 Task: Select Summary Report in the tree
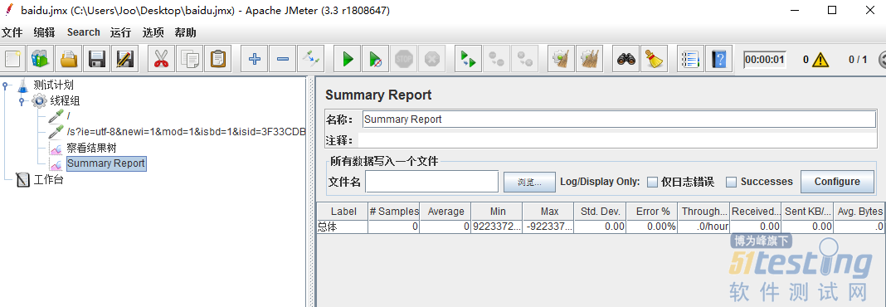pos(106,164)
